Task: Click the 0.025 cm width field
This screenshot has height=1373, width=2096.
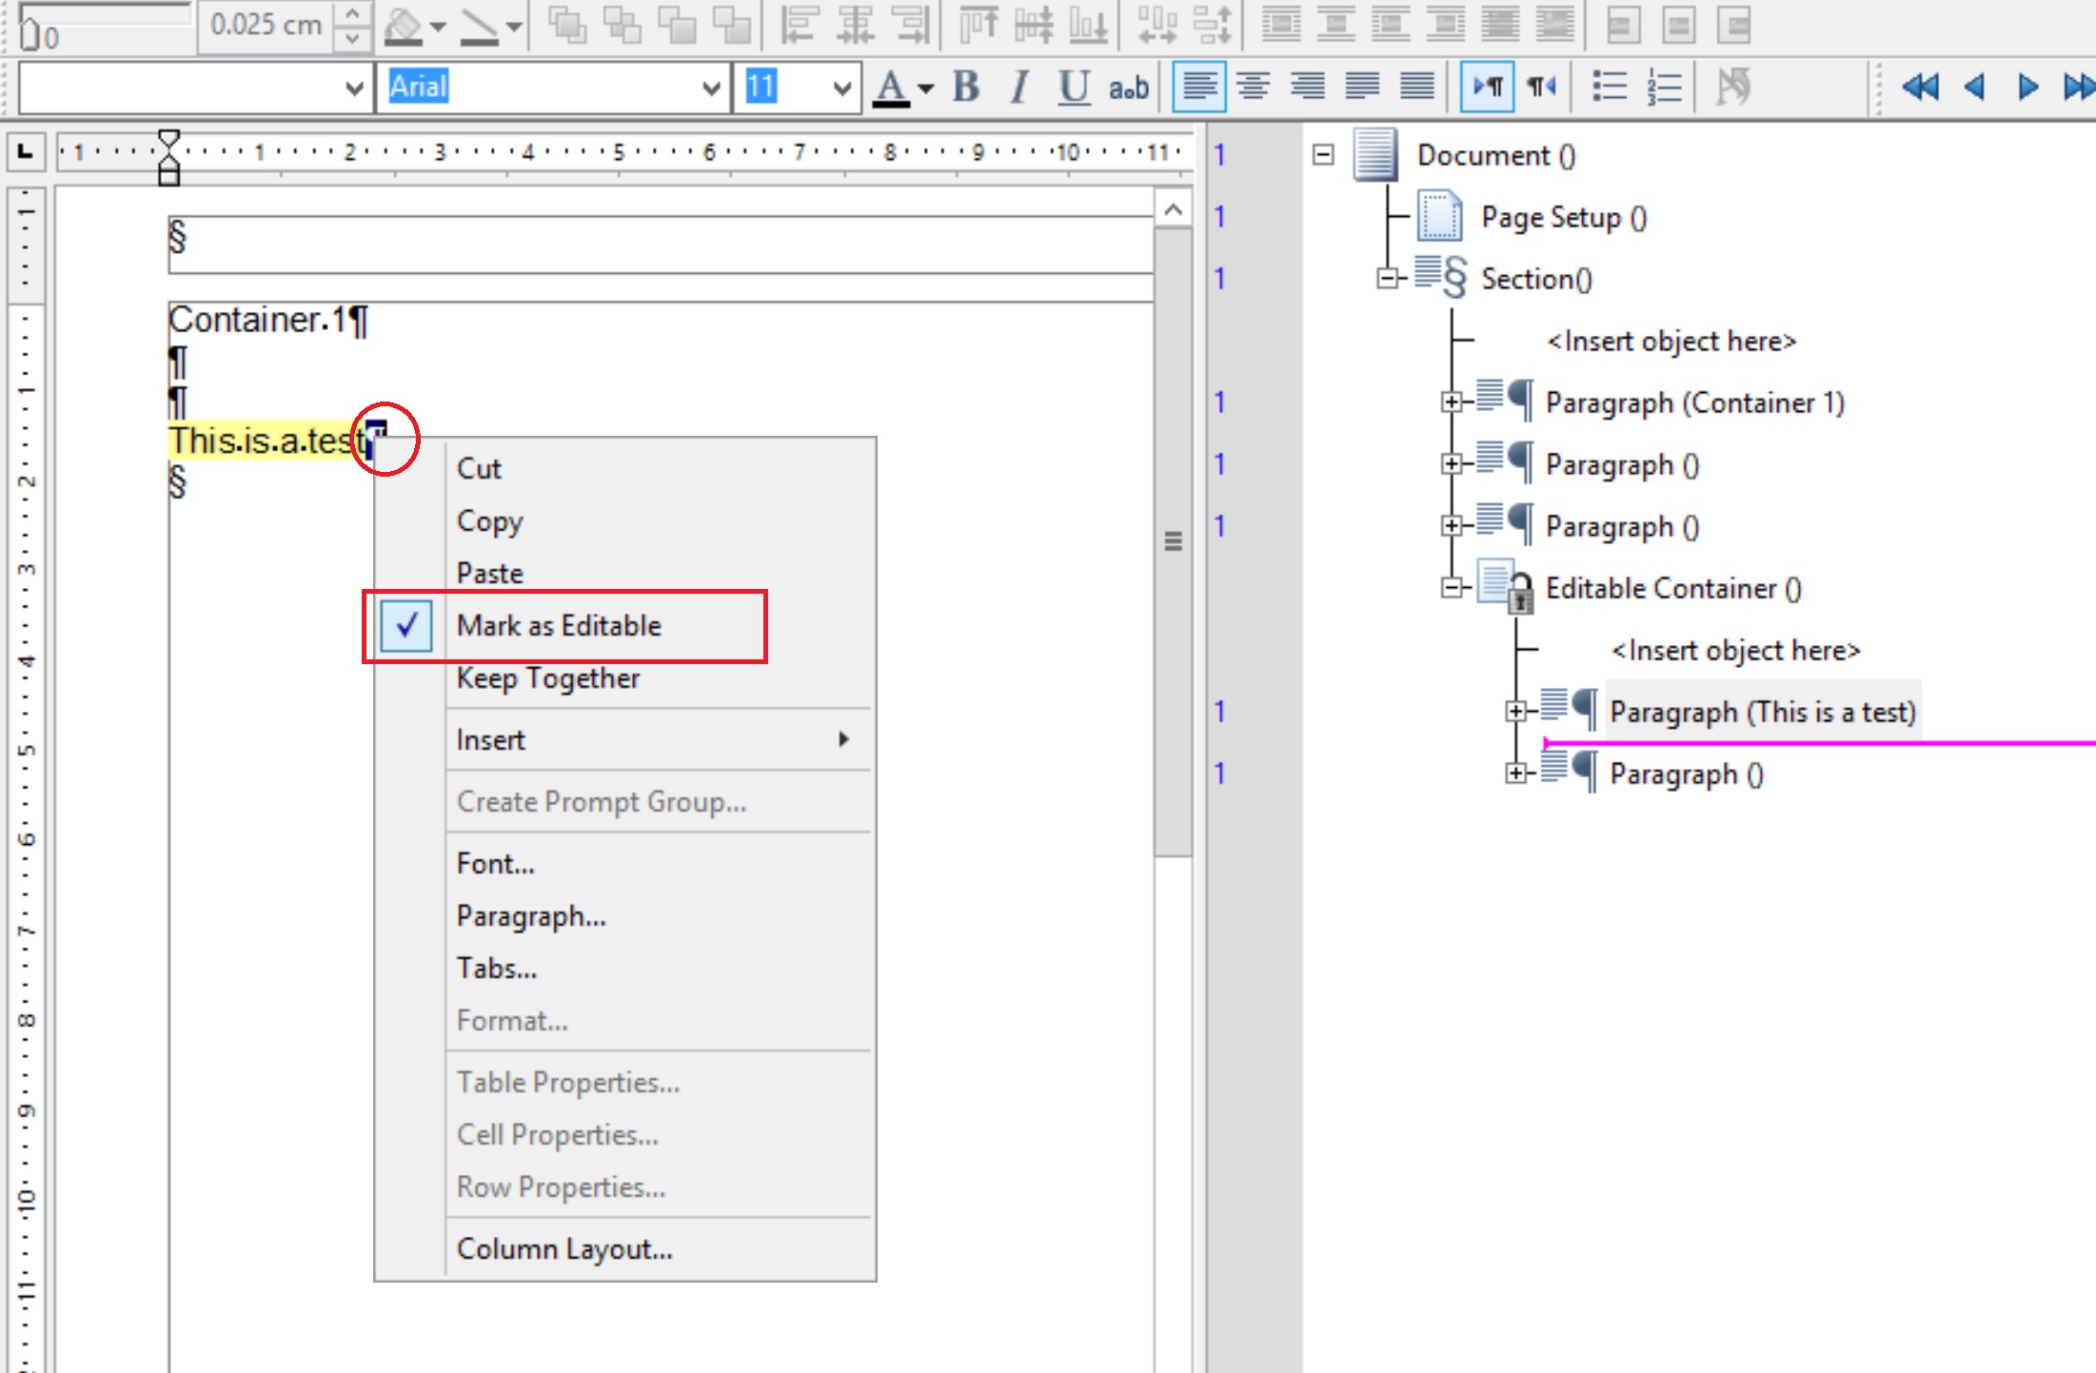Action: click(267, 25)
